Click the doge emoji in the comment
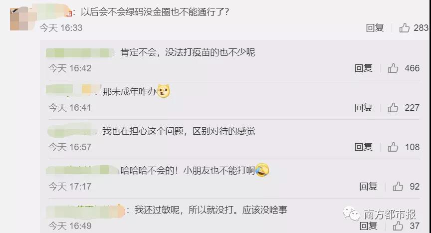431x233 pixels. click(x=163, y=91)
